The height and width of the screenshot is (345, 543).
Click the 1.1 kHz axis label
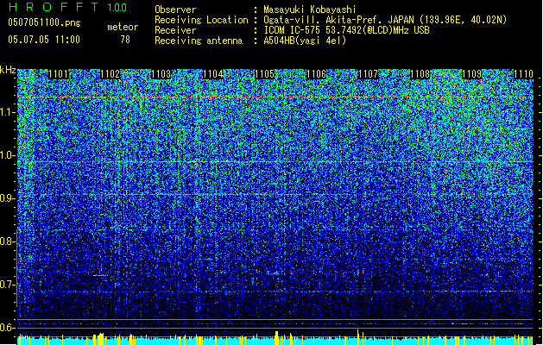(8, 112)
